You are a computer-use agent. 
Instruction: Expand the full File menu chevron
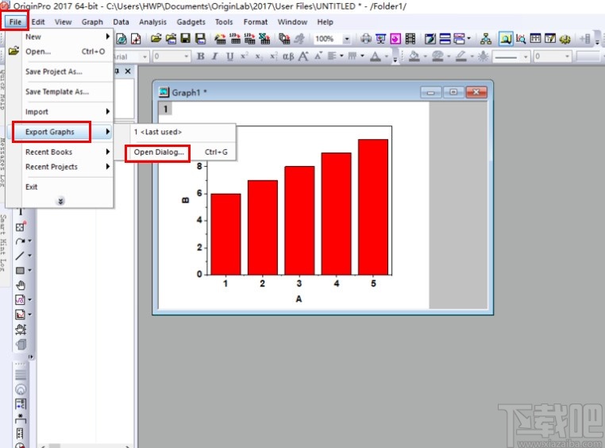(60, 201)
